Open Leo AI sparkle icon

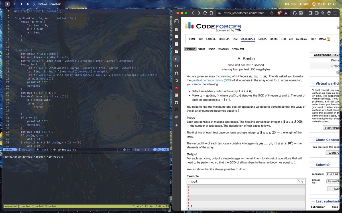point(323,13)
